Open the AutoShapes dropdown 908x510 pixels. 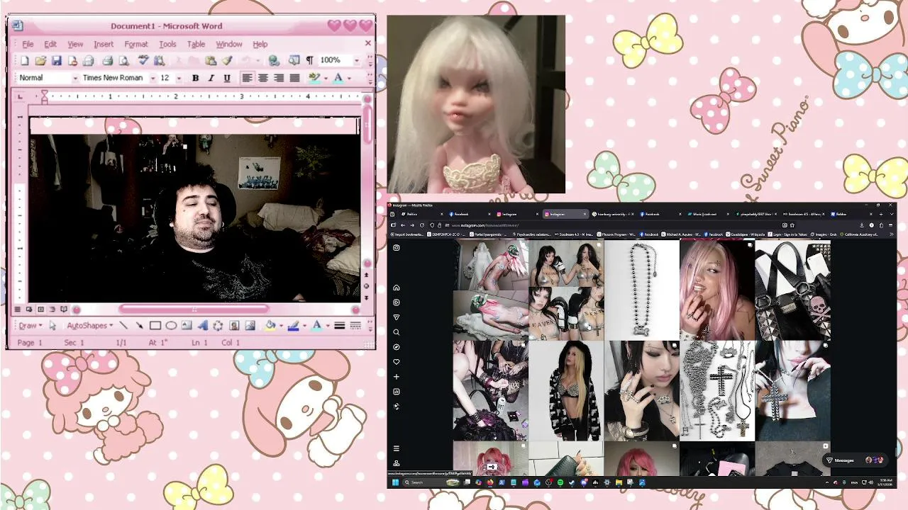point(89,326)
